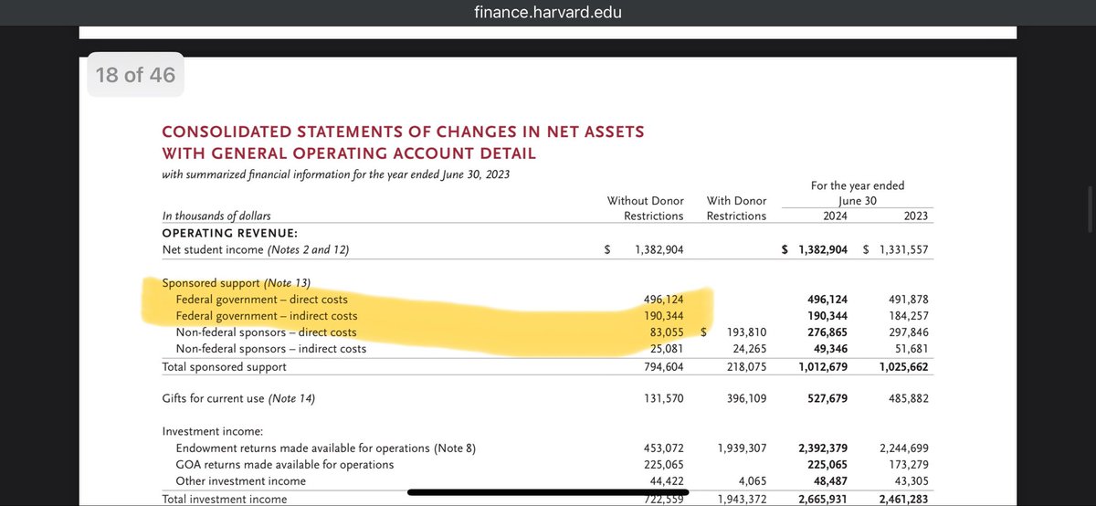Select the summarized financial information subtitle

pyautogui.click(x=336, y=174)
